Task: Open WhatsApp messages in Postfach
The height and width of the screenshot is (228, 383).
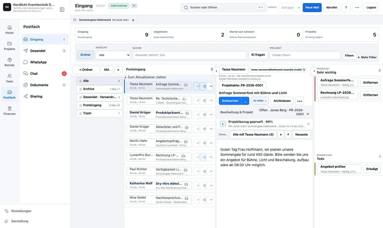Action: coord(45,62)
